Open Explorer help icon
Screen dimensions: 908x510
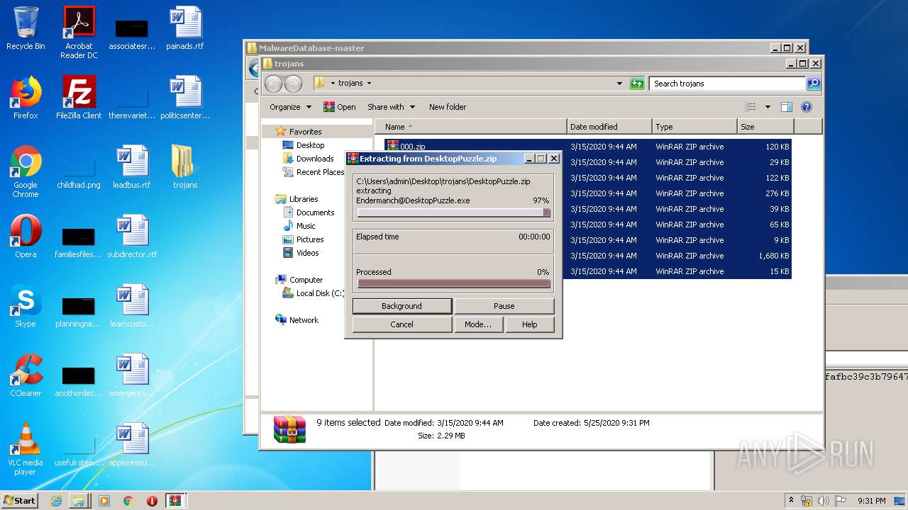point(806,107)
